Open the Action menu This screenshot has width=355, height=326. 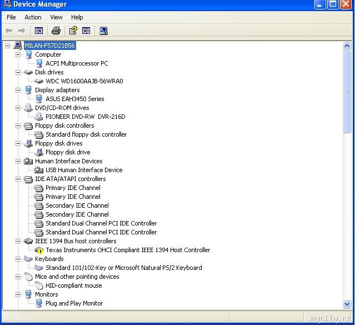[33, 17]
